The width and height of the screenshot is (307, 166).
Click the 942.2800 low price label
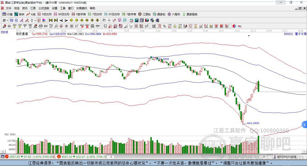(253, 123)
